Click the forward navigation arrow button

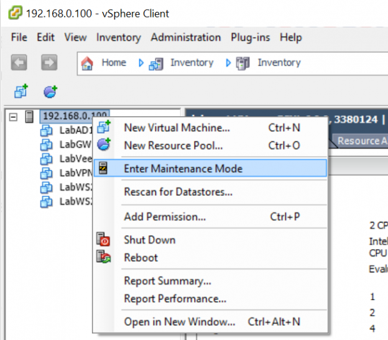(49, 63)
